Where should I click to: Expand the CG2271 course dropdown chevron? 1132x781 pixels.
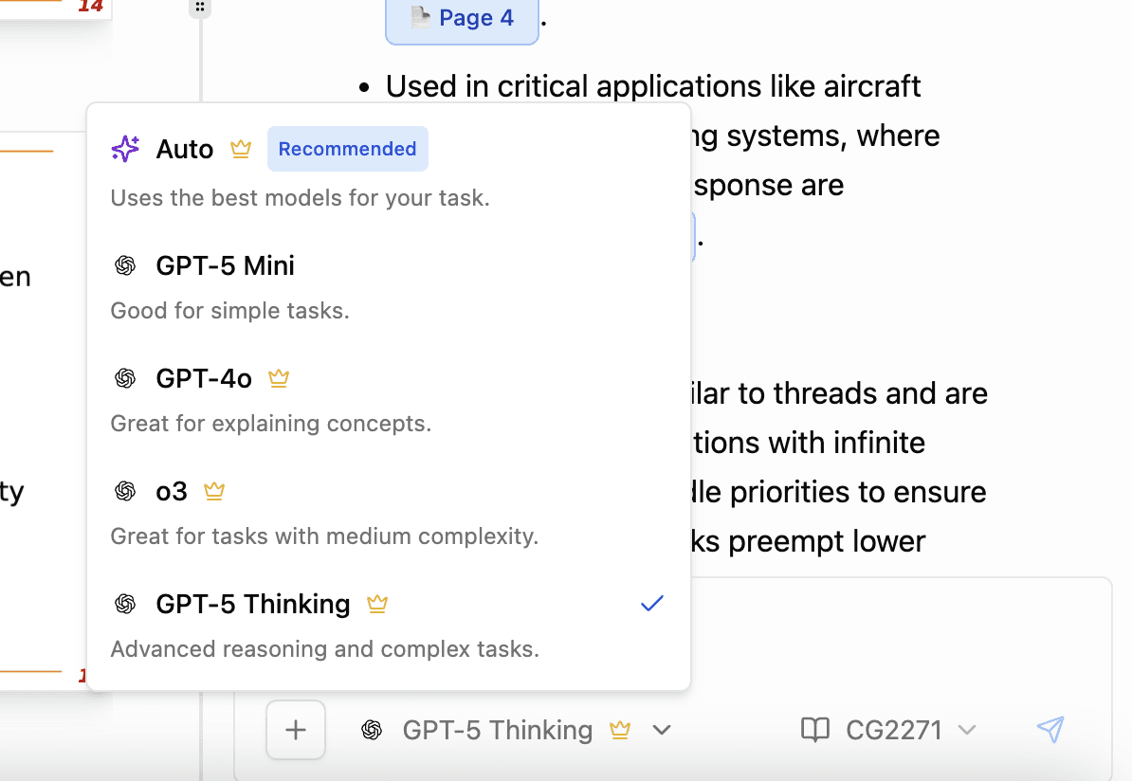[x=967, y=731]
